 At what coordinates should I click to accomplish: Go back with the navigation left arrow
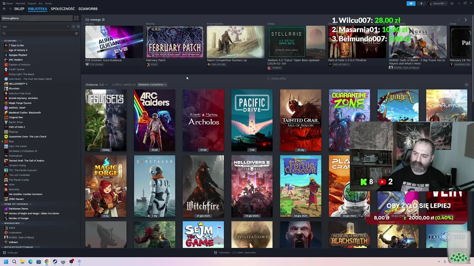pyautogui.click(x=4, y=8)
